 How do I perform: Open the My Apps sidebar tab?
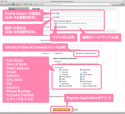(19, 9)
